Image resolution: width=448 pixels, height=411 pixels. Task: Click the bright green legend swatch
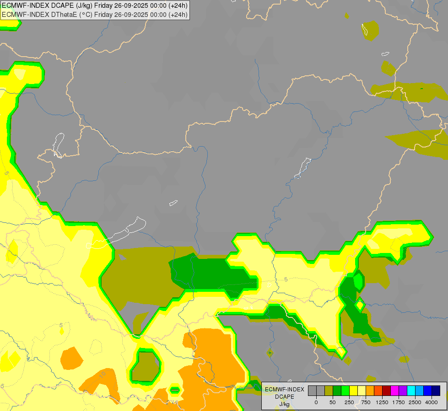click(x=345, y=390)
